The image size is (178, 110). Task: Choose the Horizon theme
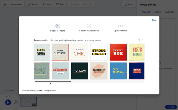tap(80, 71)
